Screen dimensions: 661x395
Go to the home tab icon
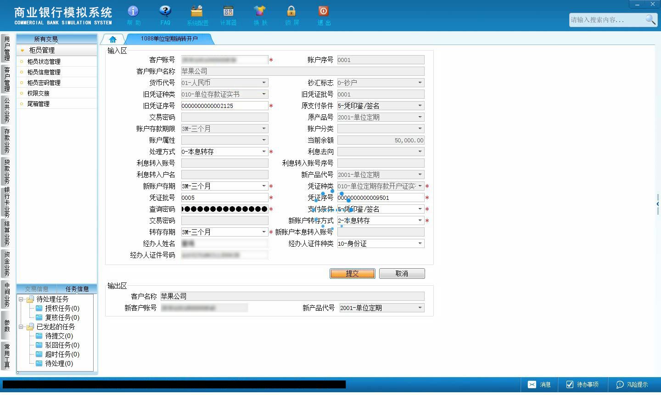[113, 39]
